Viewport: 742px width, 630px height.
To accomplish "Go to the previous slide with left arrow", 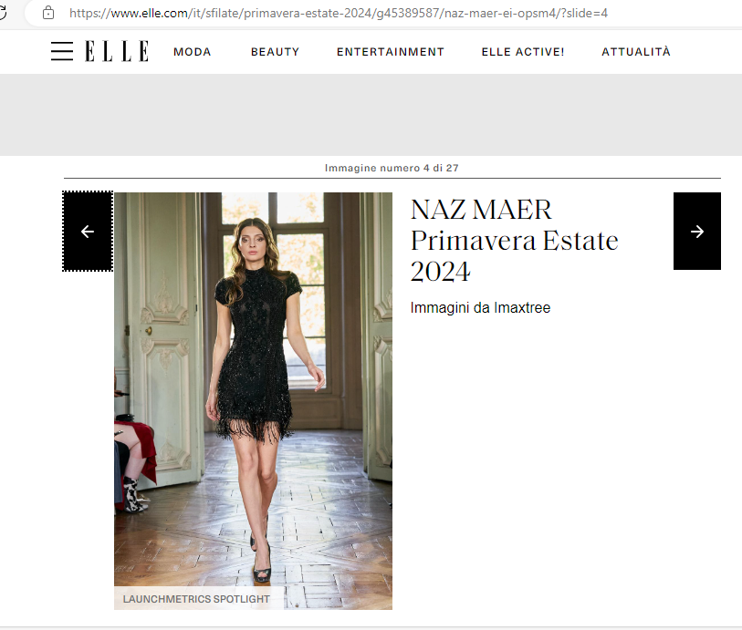I will pos(88,231).
